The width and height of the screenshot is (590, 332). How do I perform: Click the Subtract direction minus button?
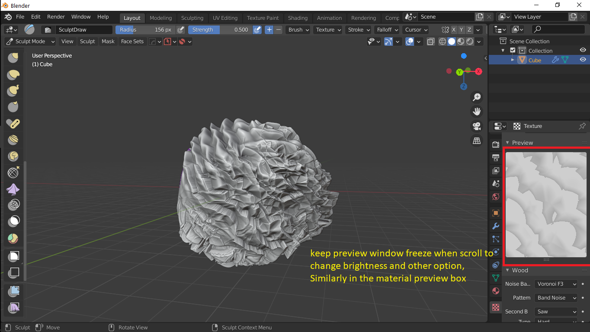coord(279,30)
